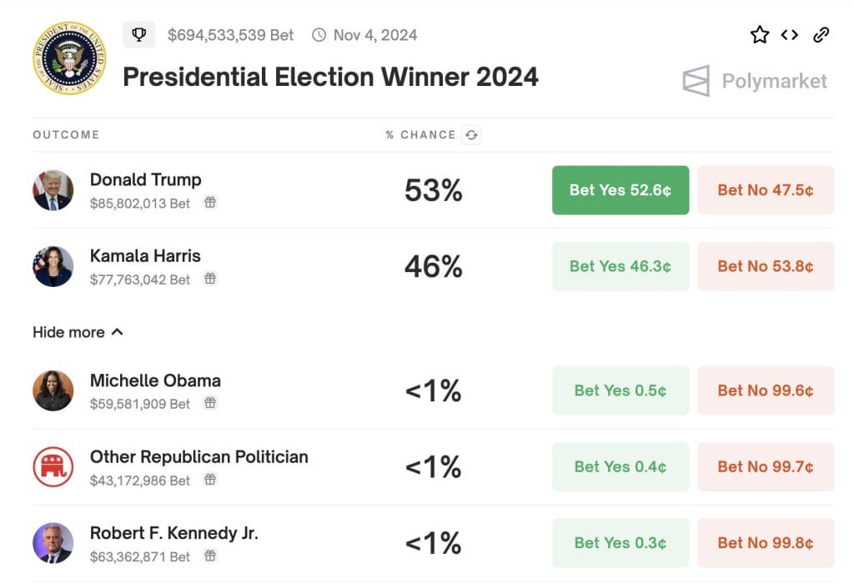Click the trophy icon beside bet total
This screenshot has height=584, width=854.
(x=139, y=35)
